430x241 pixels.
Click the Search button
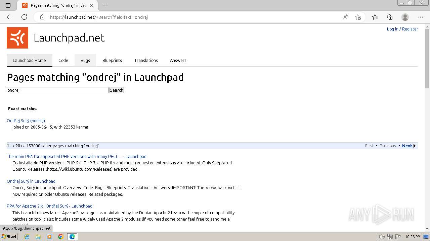[117, 90]
